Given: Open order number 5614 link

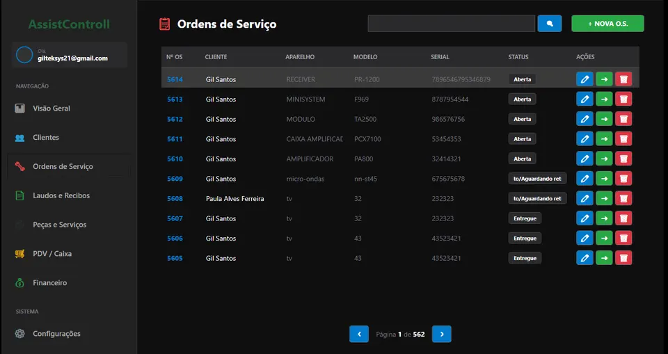Looking at the screenshot, I should pos(175,79).
